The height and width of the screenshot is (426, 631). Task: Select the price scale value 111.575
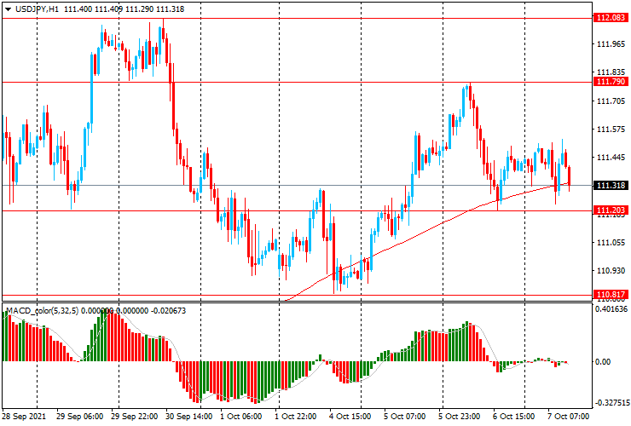click(x=611, y=130)
